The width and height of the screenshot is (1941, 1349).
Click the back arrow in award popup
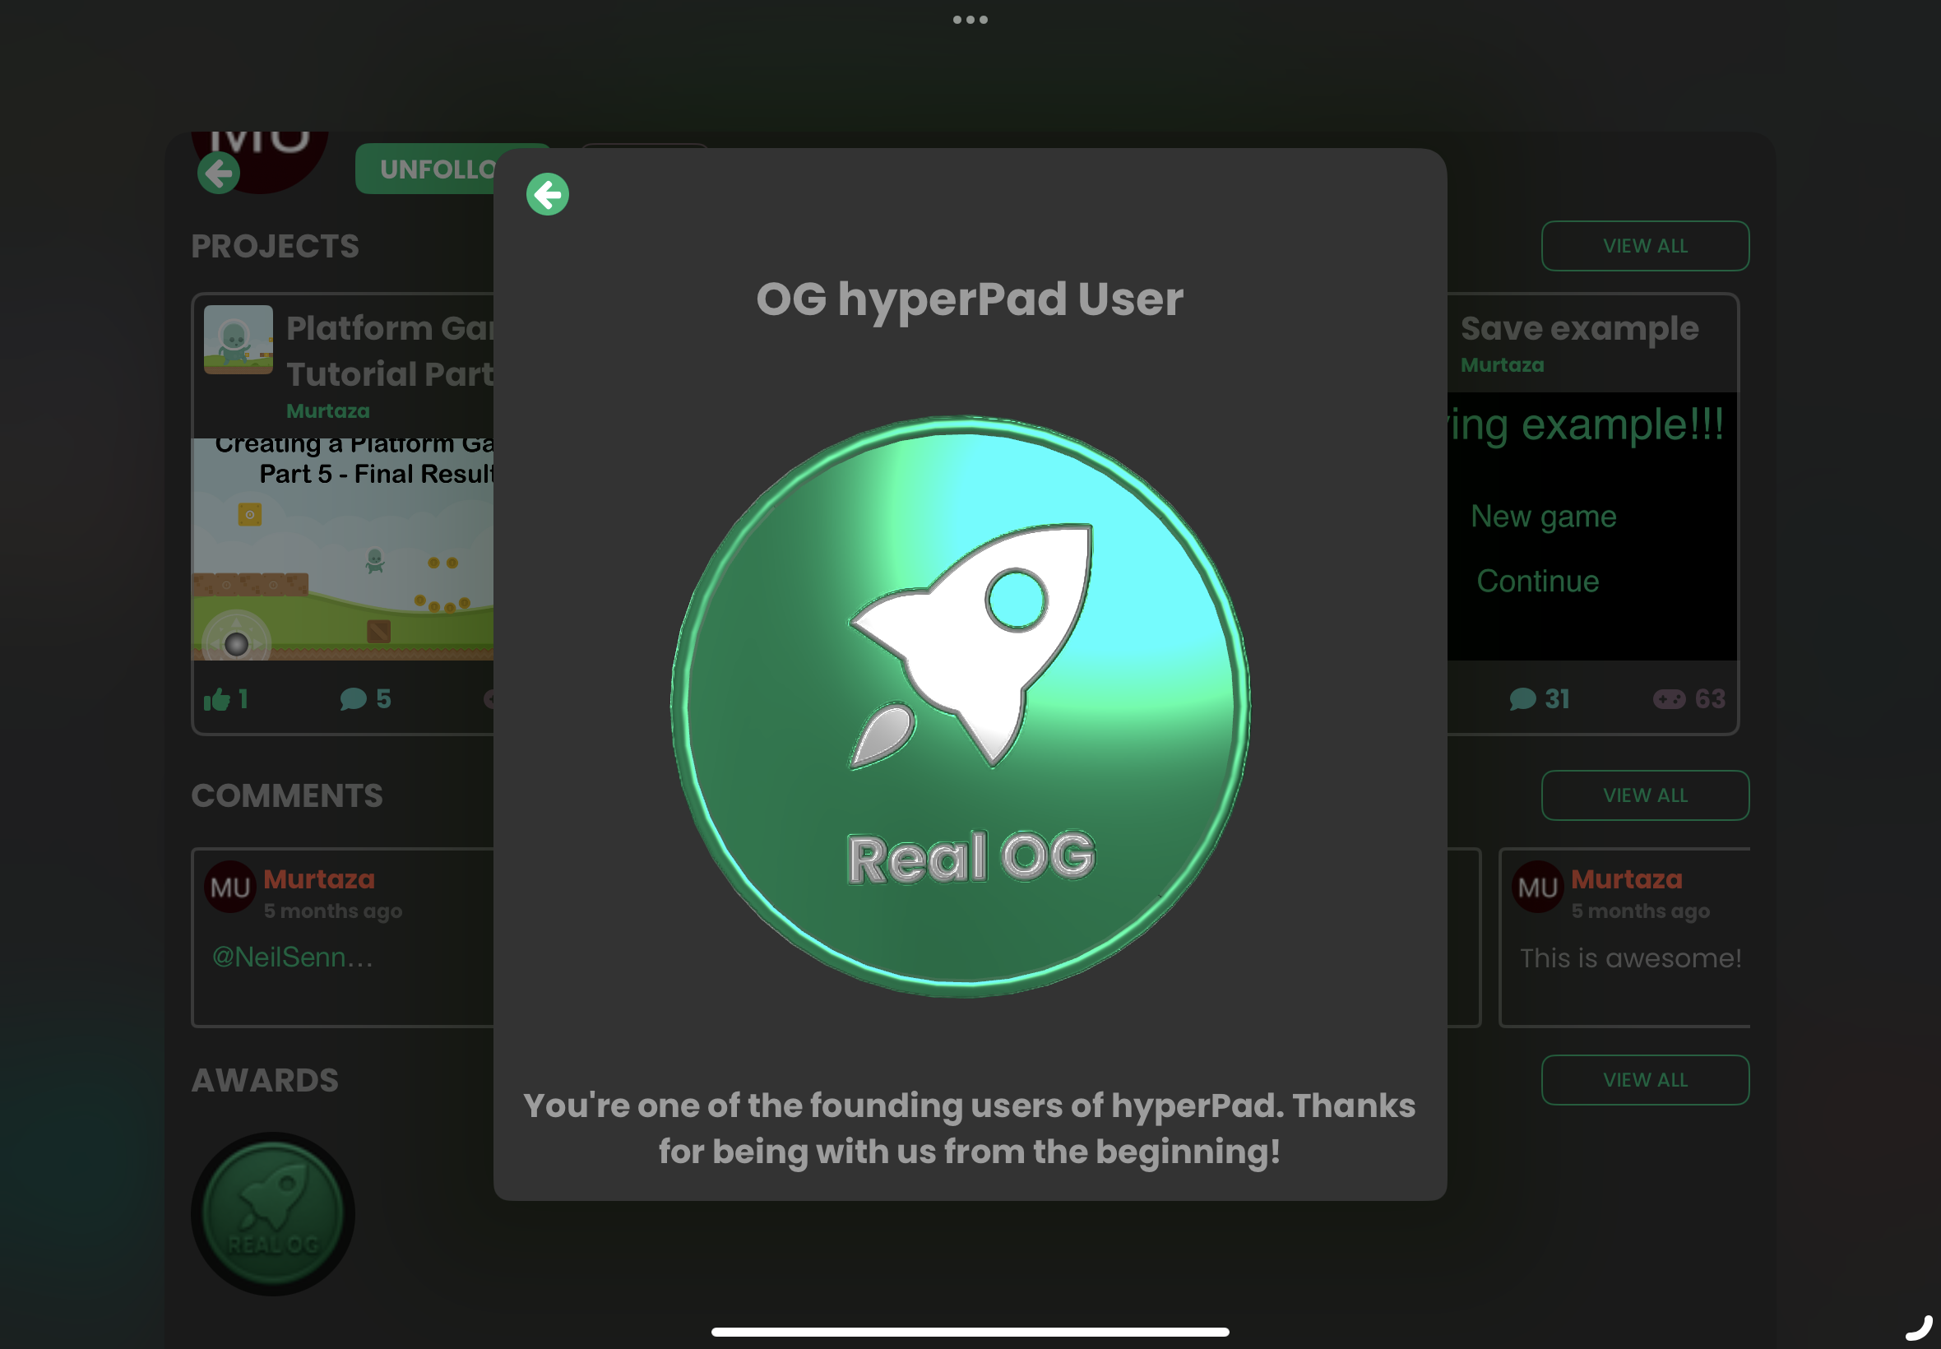coord(547,194)
